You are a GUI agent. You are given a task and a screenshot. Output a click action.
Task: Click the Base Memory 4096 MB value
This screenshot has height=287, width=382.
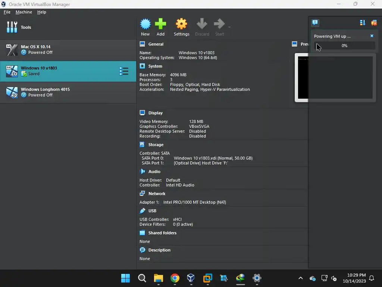(x=178, y=75)
